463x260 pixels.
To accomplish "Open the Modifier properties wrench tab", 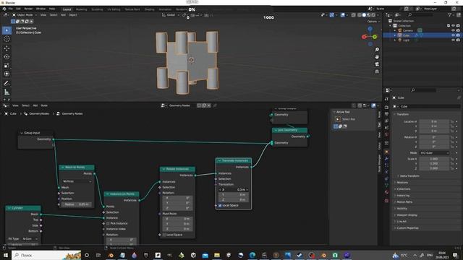I will click(386, 159).
